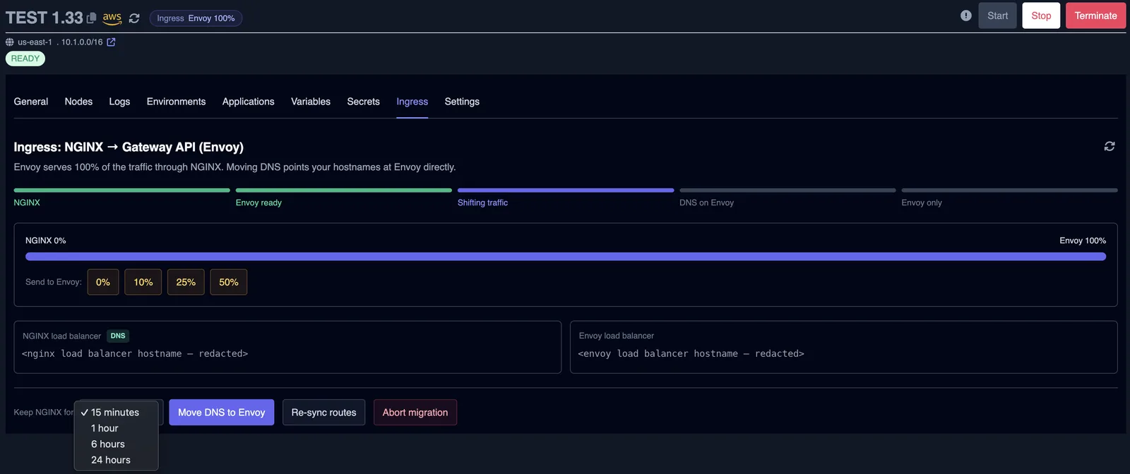Click the AWS provider logo
This screenshot has height=474, width=1130.
pos(112,18)
